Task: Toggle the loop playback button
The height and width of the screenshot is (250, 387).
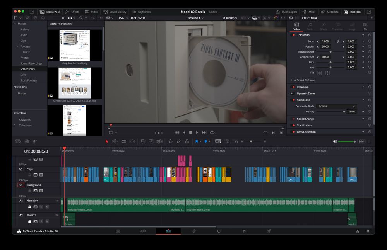Action: 212,133
